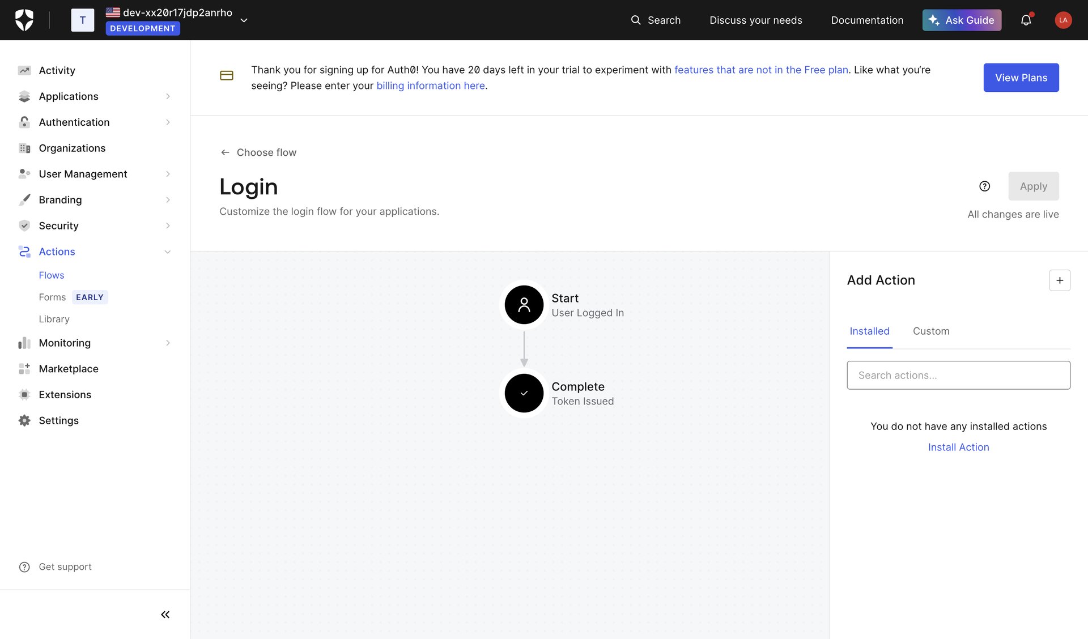Open Marketplace via its sidebar icon

24,368
